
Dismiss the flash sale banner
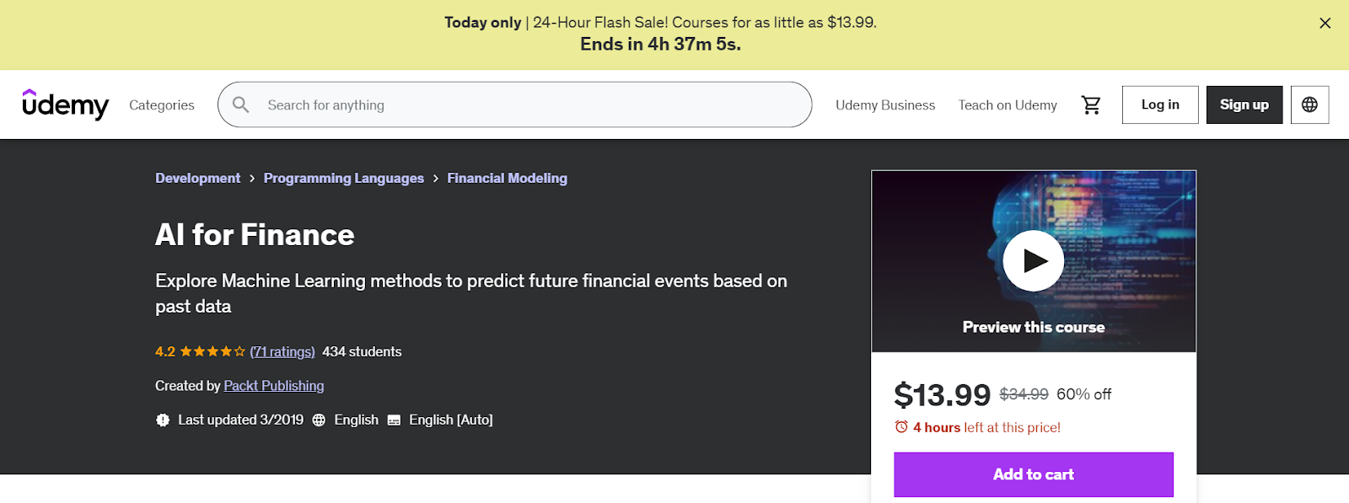tap(1325, 24)
